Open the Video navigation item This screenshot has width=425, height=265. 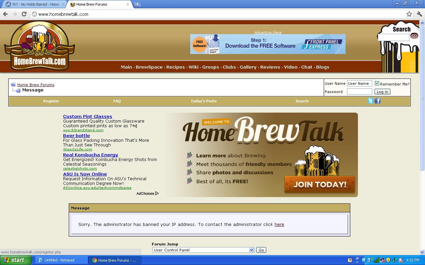click(x=291, y=67)
